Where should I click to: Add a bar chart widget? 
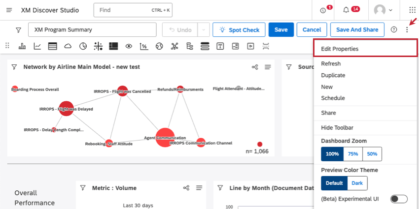tap(22, 46)
